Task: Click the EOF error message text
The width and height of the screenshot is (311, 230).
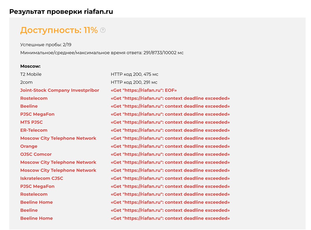Action: (x=144, y=90)
